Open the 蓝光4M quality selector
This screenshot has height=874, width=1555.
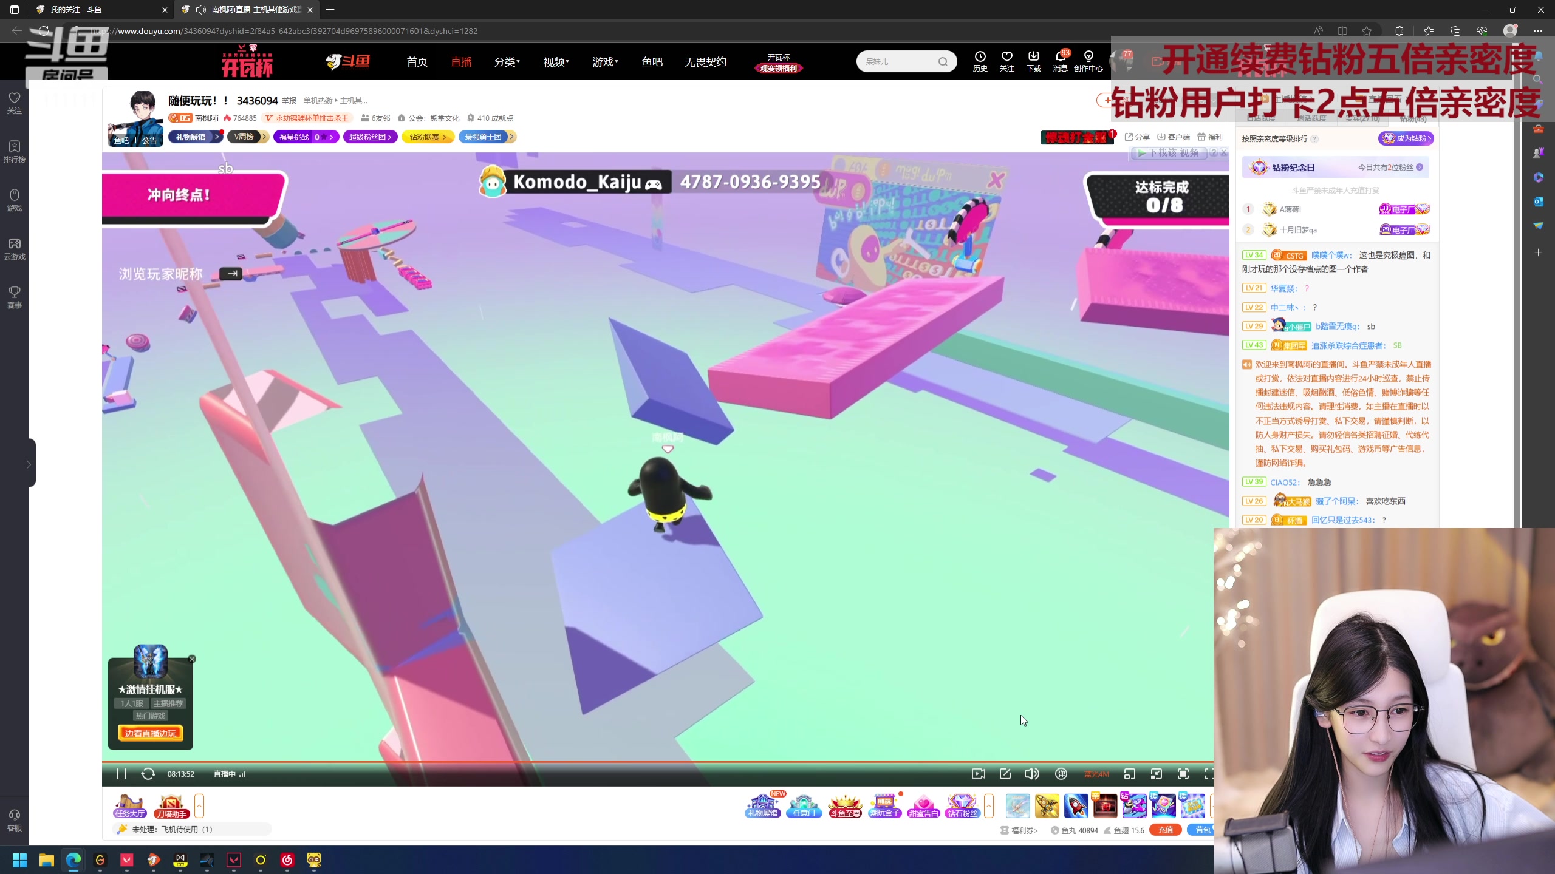click(1096, 774)
